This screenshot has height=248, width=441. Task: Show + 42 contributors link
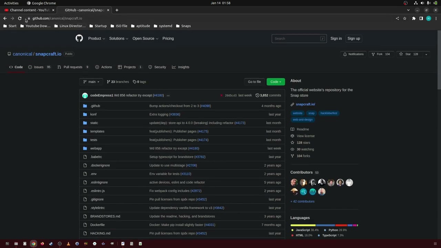click(x=302, y=201)
